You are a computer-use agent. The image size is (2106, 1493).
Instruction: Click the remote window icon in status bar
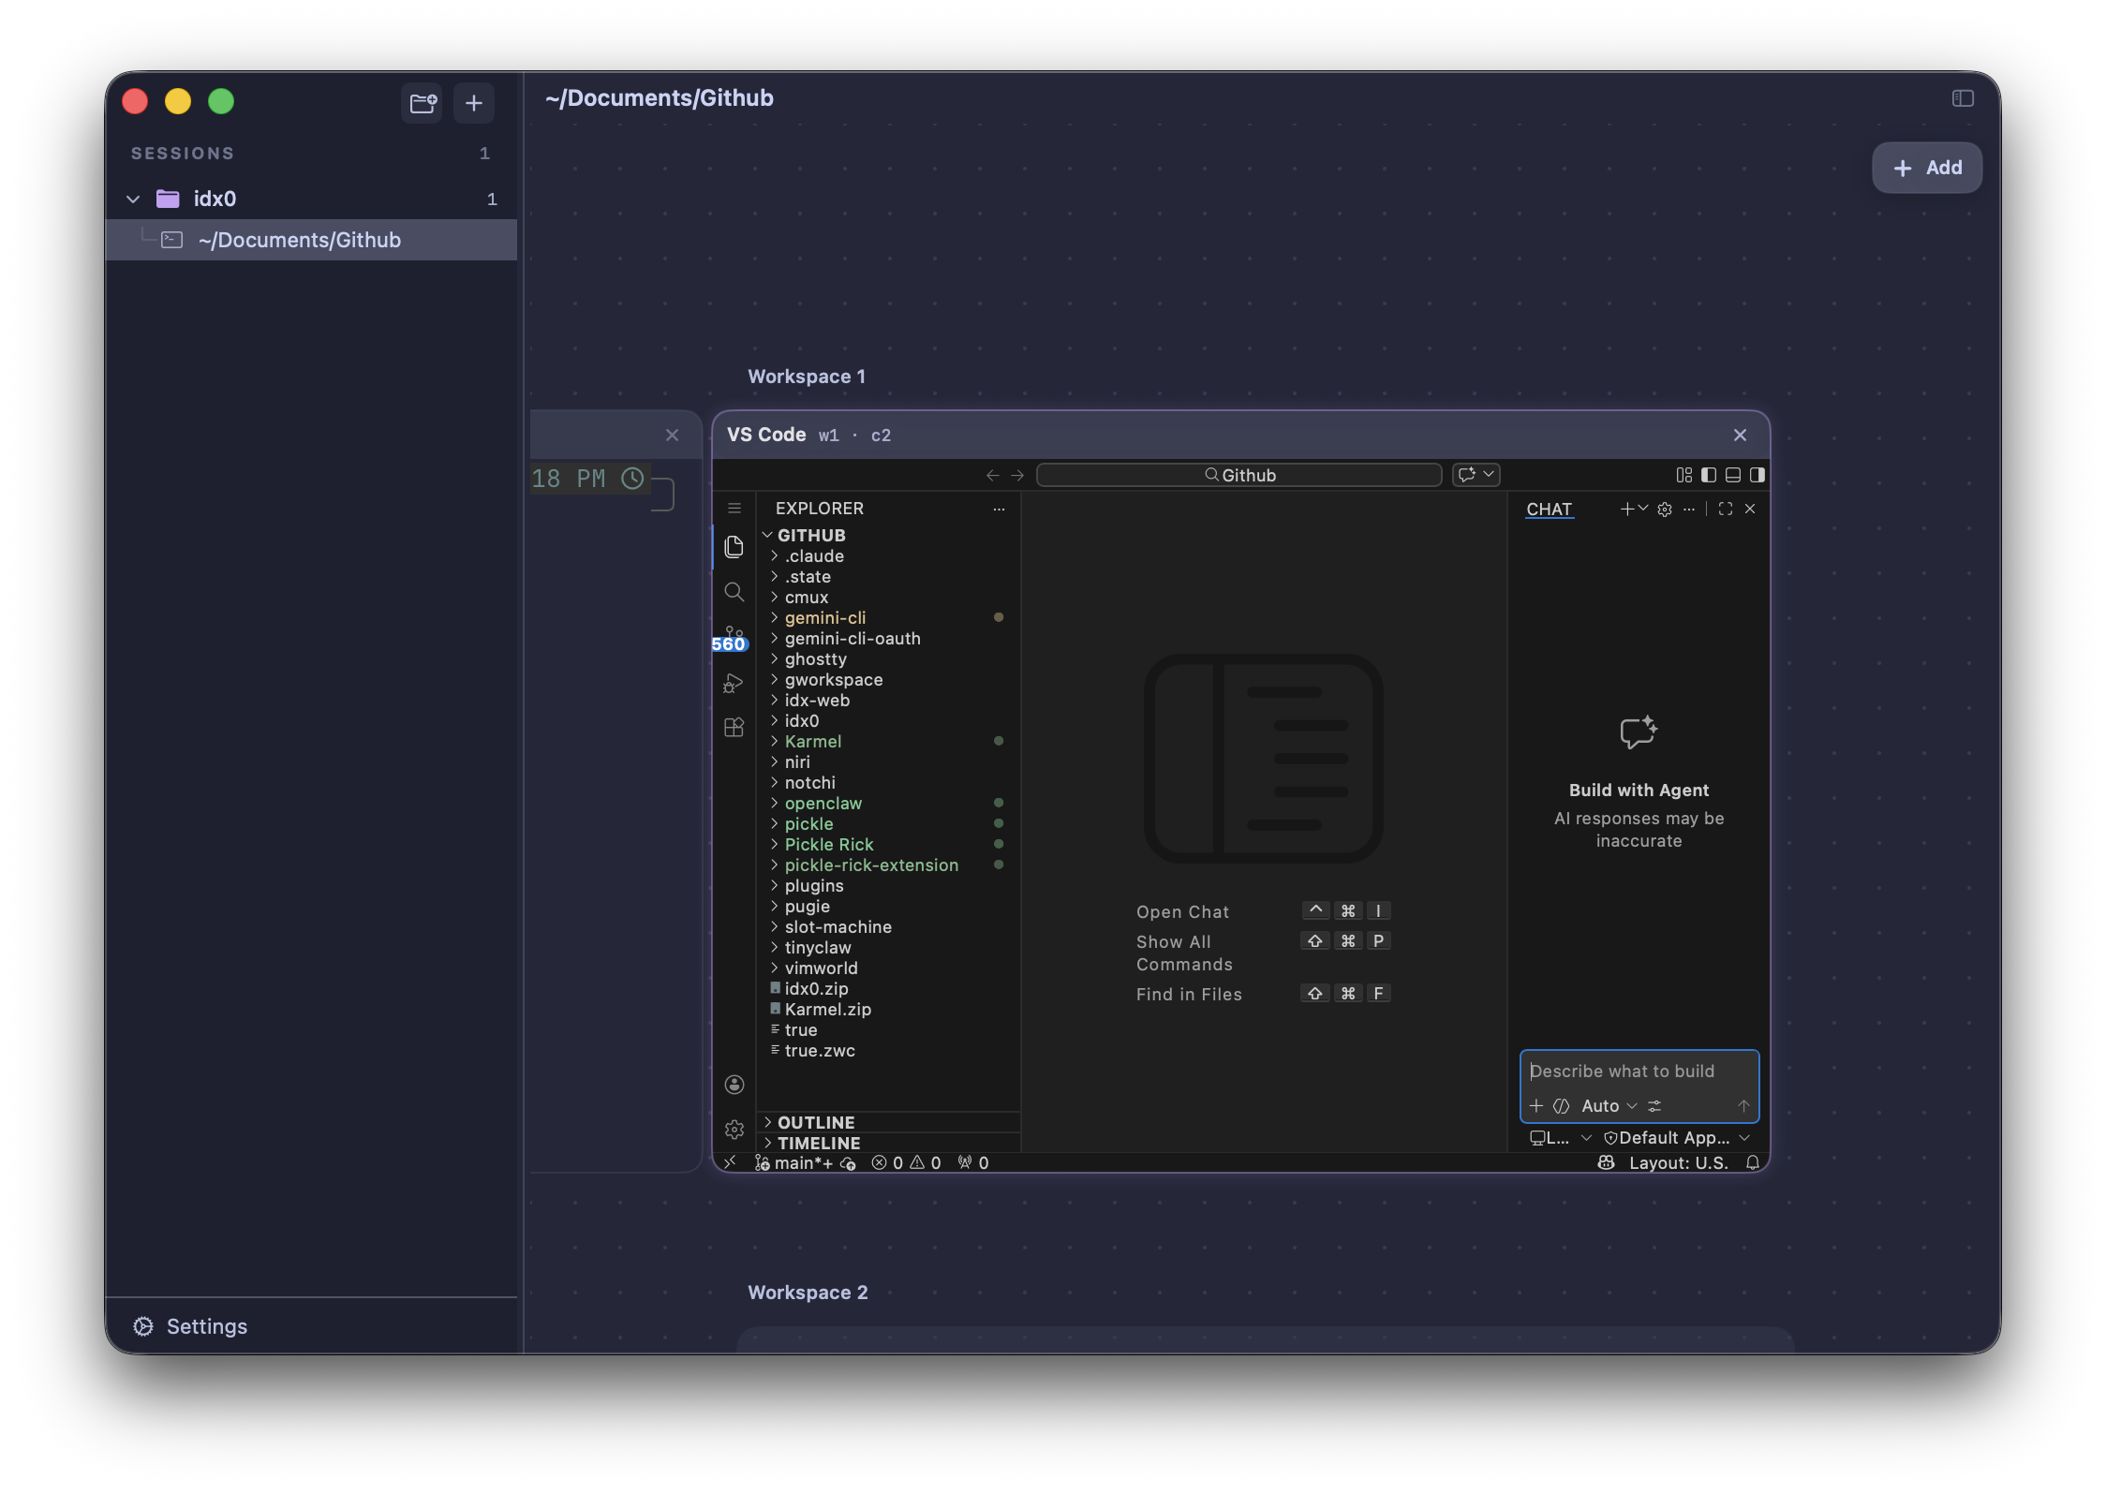coord(730,1162)
